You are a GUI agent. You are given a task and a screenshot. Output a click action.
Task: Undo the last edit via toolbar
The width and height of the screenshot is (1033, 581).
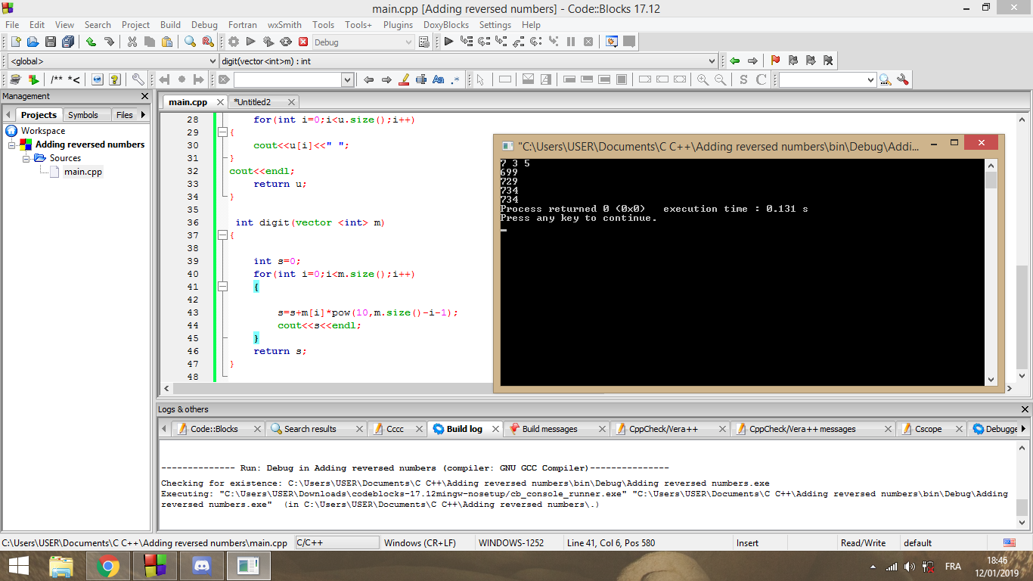pyautogui.click(x=92, y=42)
